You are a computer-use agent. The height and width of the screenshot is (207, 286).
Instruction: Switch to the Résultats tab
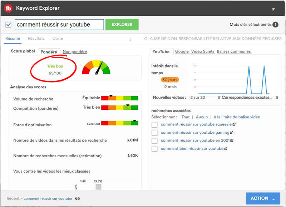36,39
